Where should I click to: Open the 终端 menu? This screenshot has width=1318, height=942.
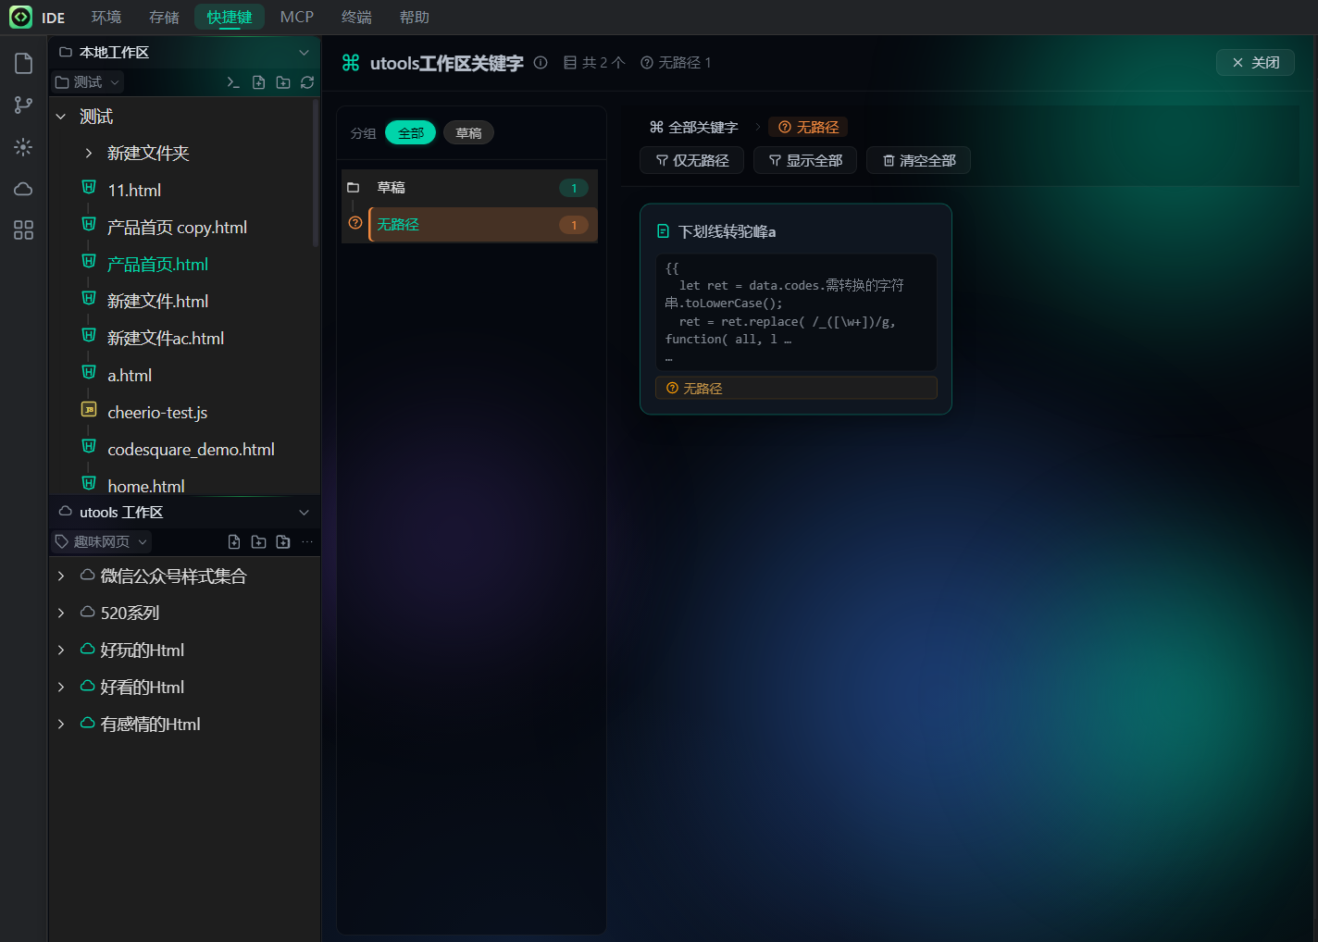(x=356, y=17)
